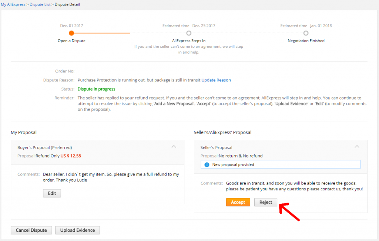This screenshot has height=241, width=379.
Task: Edit your refund proposal
Action: click(x=52, y=193)
